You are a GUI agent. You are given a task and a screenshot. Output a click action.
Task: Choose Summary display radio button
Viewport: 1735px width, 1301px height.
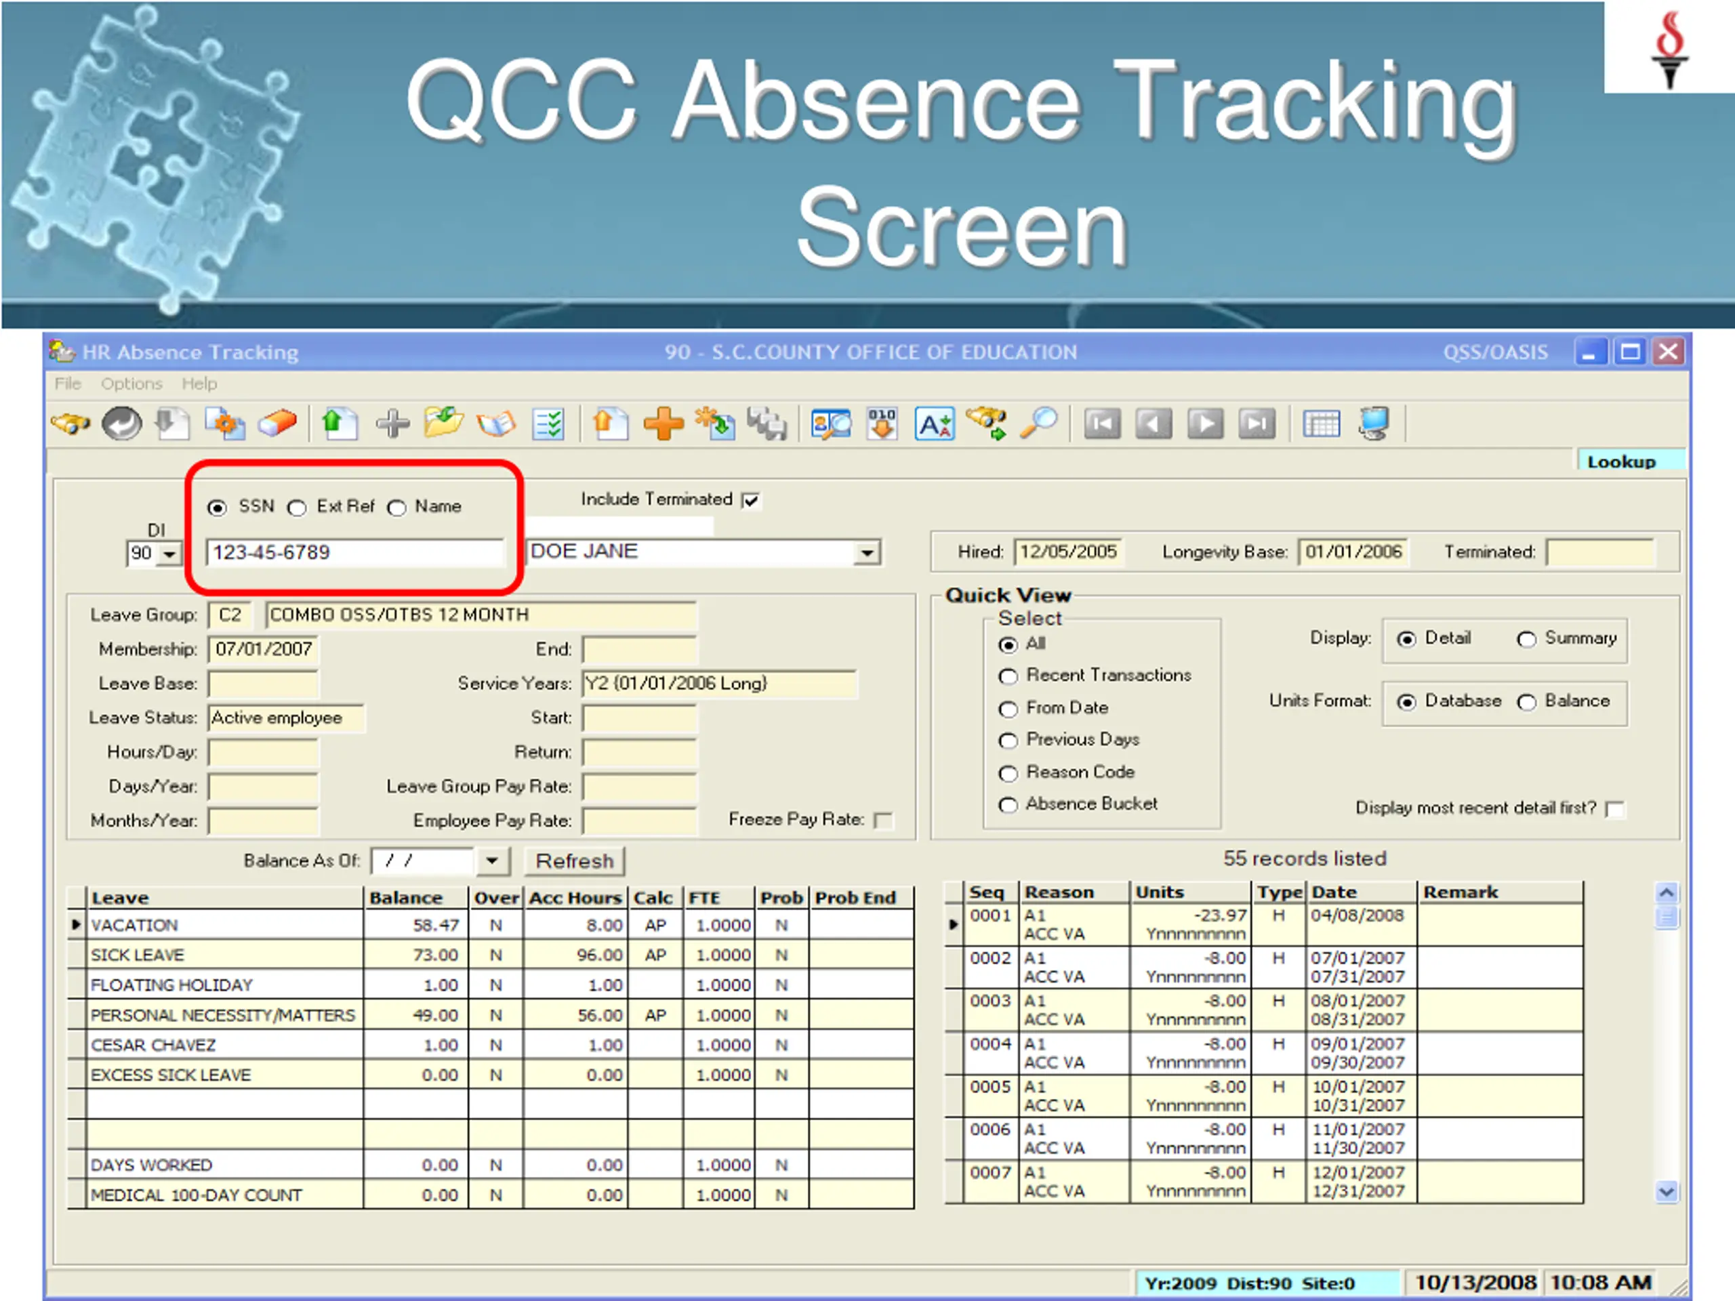tap(1526, 640)
